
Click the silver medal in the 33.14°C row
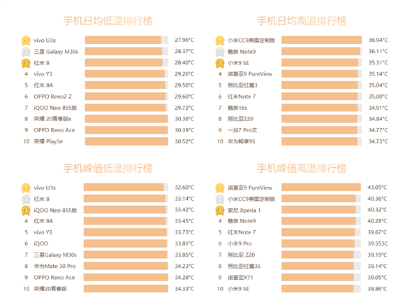click(26, 199)
